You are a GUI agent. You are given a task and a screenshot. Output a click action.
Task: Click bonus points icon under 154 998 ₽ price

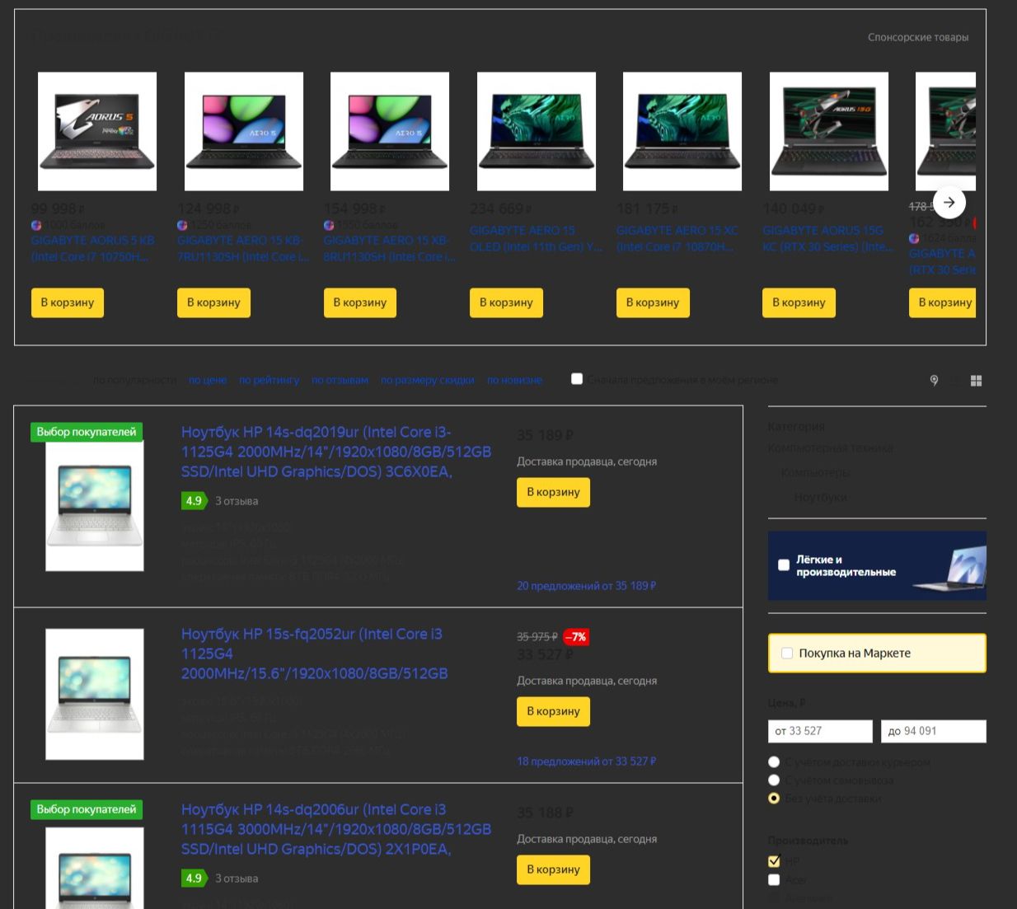[329, 225]
